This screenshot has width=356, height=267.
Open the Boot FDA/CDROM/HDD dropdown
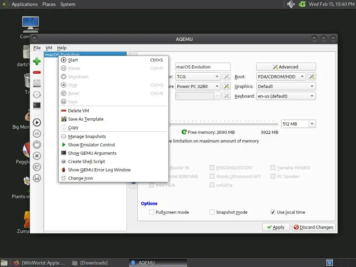(x=281, y=76)
